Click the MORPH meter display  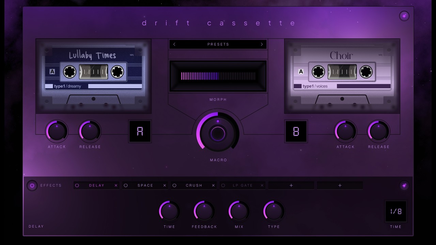click(x=218, y=76)
